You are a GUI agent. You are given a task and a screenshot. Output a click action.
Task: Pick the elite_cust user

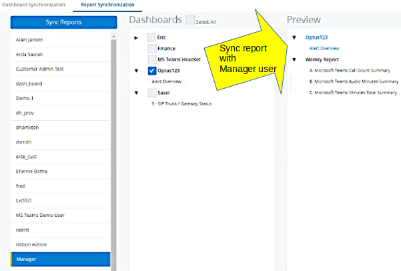tap(61, 157)
